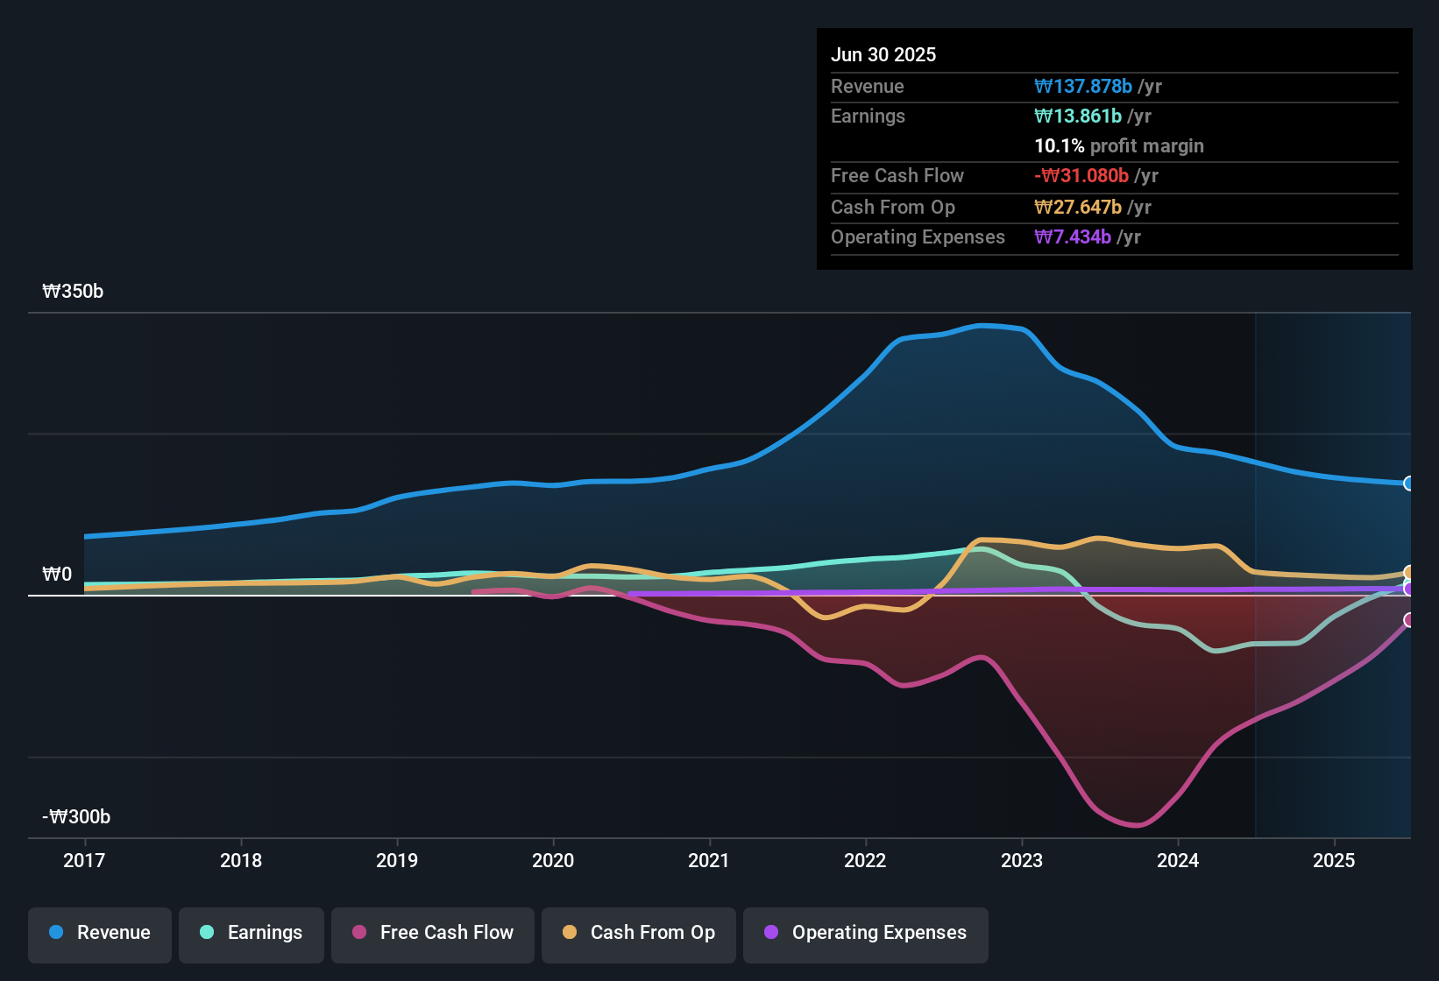Toggle the Free Cash Flow series visibility
The width and height of the screenshot is (1439, 981).
pos(432,933)
